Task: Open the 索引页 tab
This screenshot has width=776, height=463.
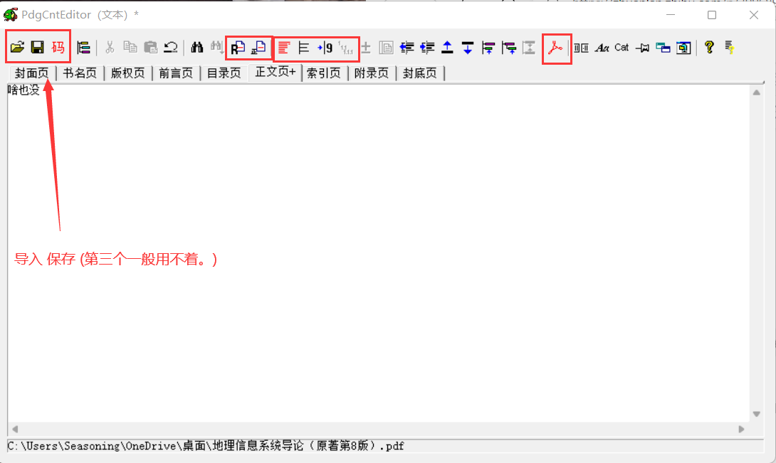Action: [325, 72]
